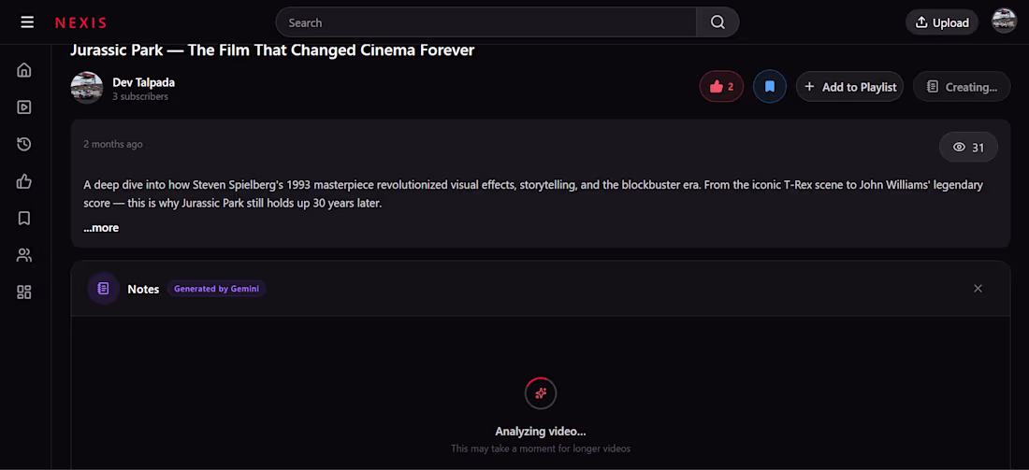This screenshot has height=470, width=1029.
Task: Toggle the like button showing 2
Action: pos(721,87)
